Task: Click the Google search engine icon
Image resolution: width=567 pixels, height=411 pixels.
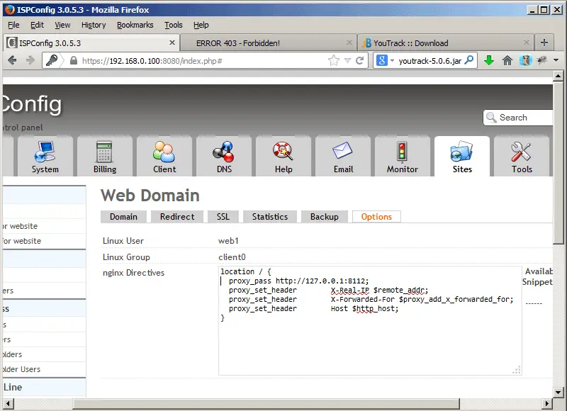Action: pos(382,60)
